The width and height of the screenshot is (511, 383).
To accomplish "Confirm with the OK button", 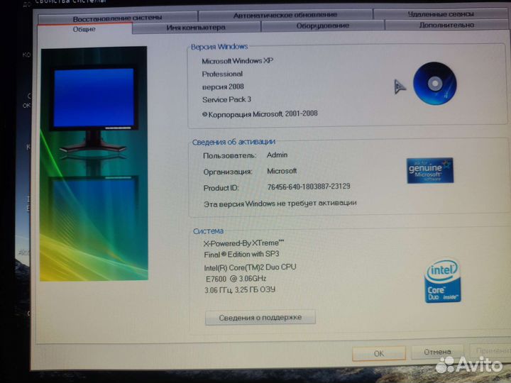I will pos(379,353).
